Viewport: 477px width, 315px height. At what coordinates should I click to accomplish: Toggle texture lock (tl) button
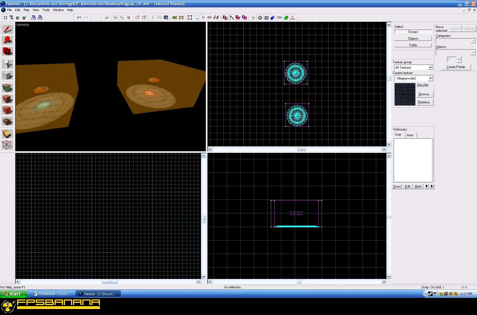pos(203,18)
